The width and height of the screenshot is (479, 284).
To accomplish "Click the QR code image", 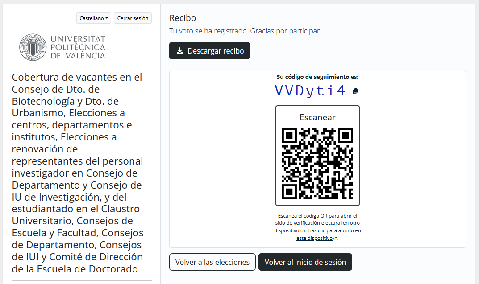I will point(317,164).
